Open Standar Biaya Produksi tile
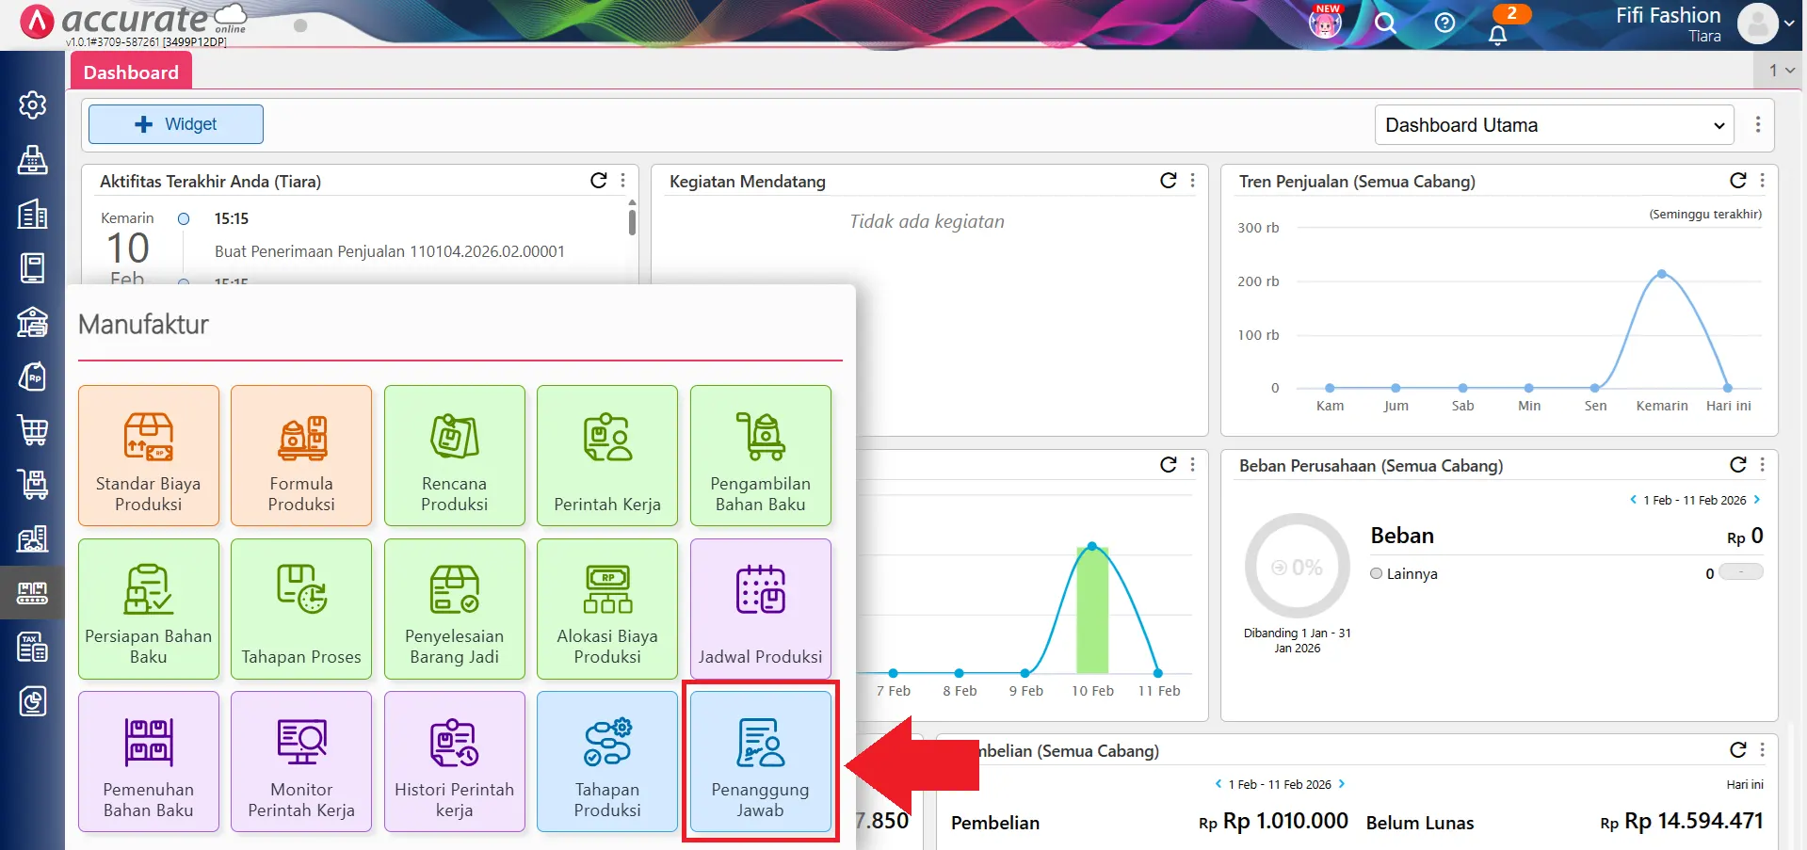The width and height of the screenshot is (1807, 850). click(149, 456)
